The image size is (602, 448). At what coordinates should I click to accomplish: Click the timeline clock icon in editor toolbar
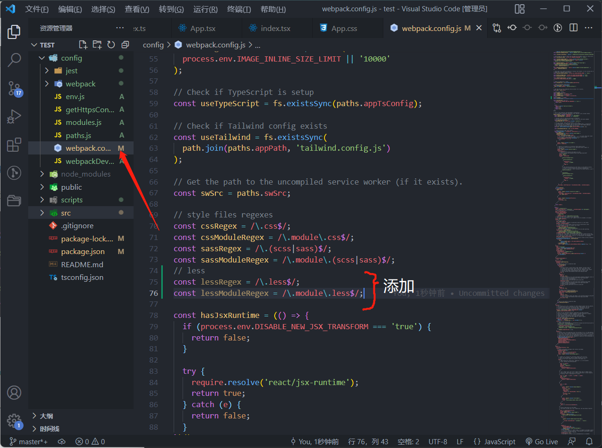tap(558, 28)
